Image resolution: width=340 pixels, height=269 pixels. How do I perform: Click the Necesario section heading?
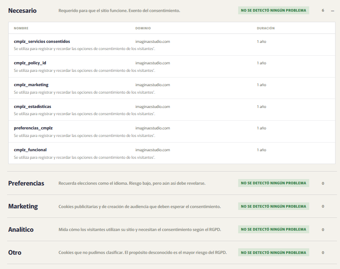22,11
